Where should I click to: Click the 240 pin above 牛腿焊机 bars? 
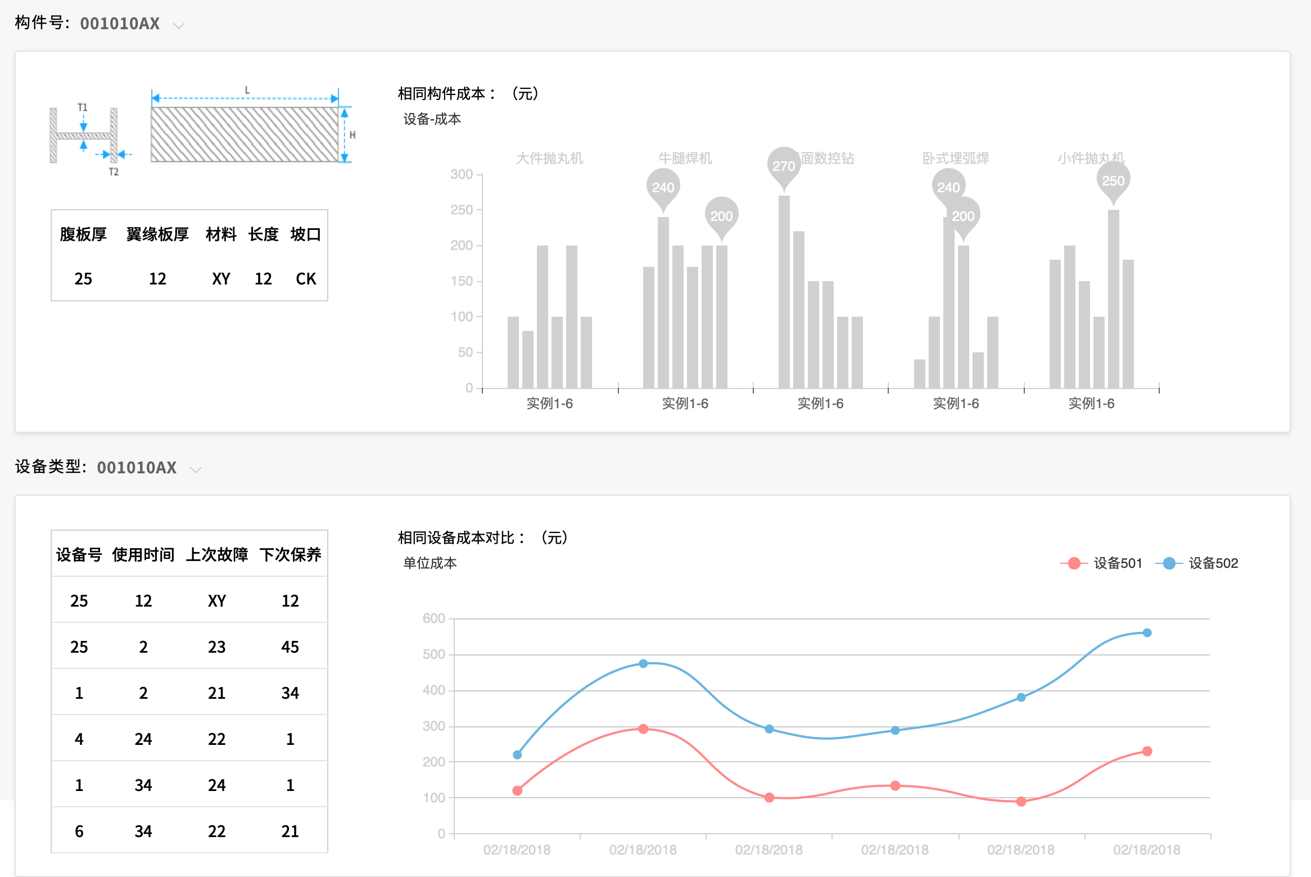[x=663, y=187]
